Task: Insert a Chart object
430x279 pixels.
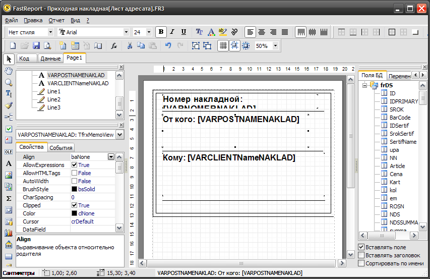Action: [9, 233]
